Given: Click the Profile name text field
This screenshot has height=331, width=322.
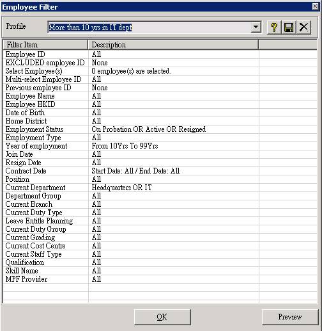Looking at the screenshot, I should (149, 28).
